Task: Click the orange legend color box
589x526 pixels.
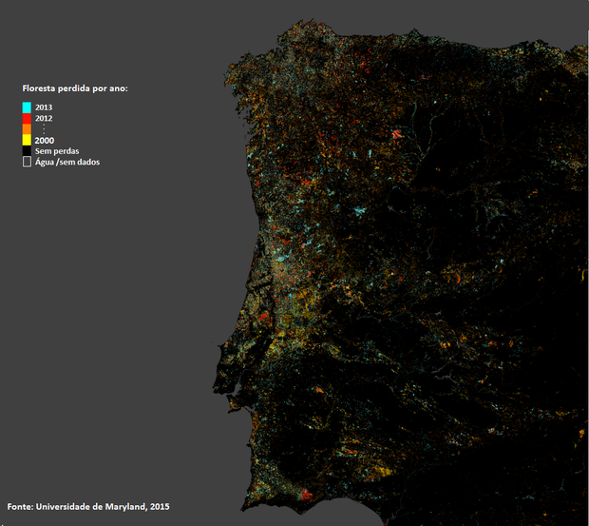Action: tap(28, 128)
